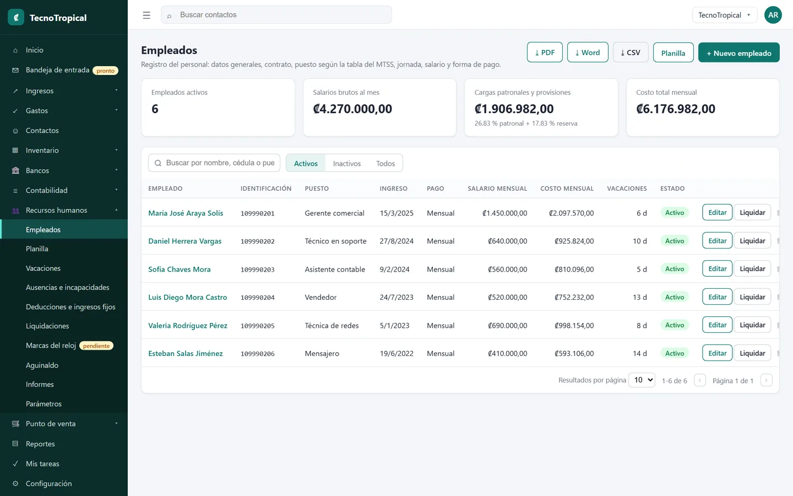Image resolution: width=793 pixels, height=496 pixels.
Task: Focus the employee name search box
Action: (x=214, y=163)
